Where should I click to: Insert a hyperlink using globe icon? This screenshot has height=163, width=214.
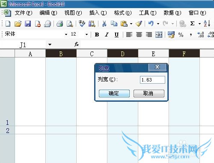(182, 24)
